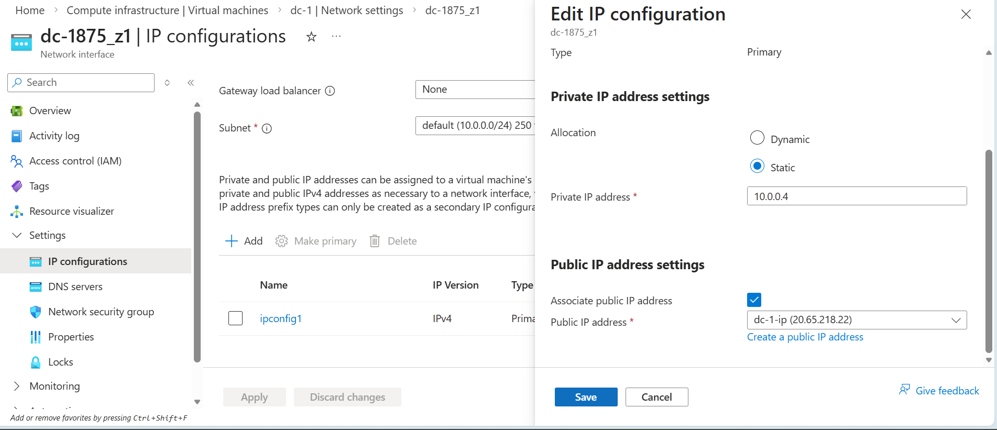Click the favorite star icon
Image resolution: width=997 pixels, height=430 pixels.
311,37
